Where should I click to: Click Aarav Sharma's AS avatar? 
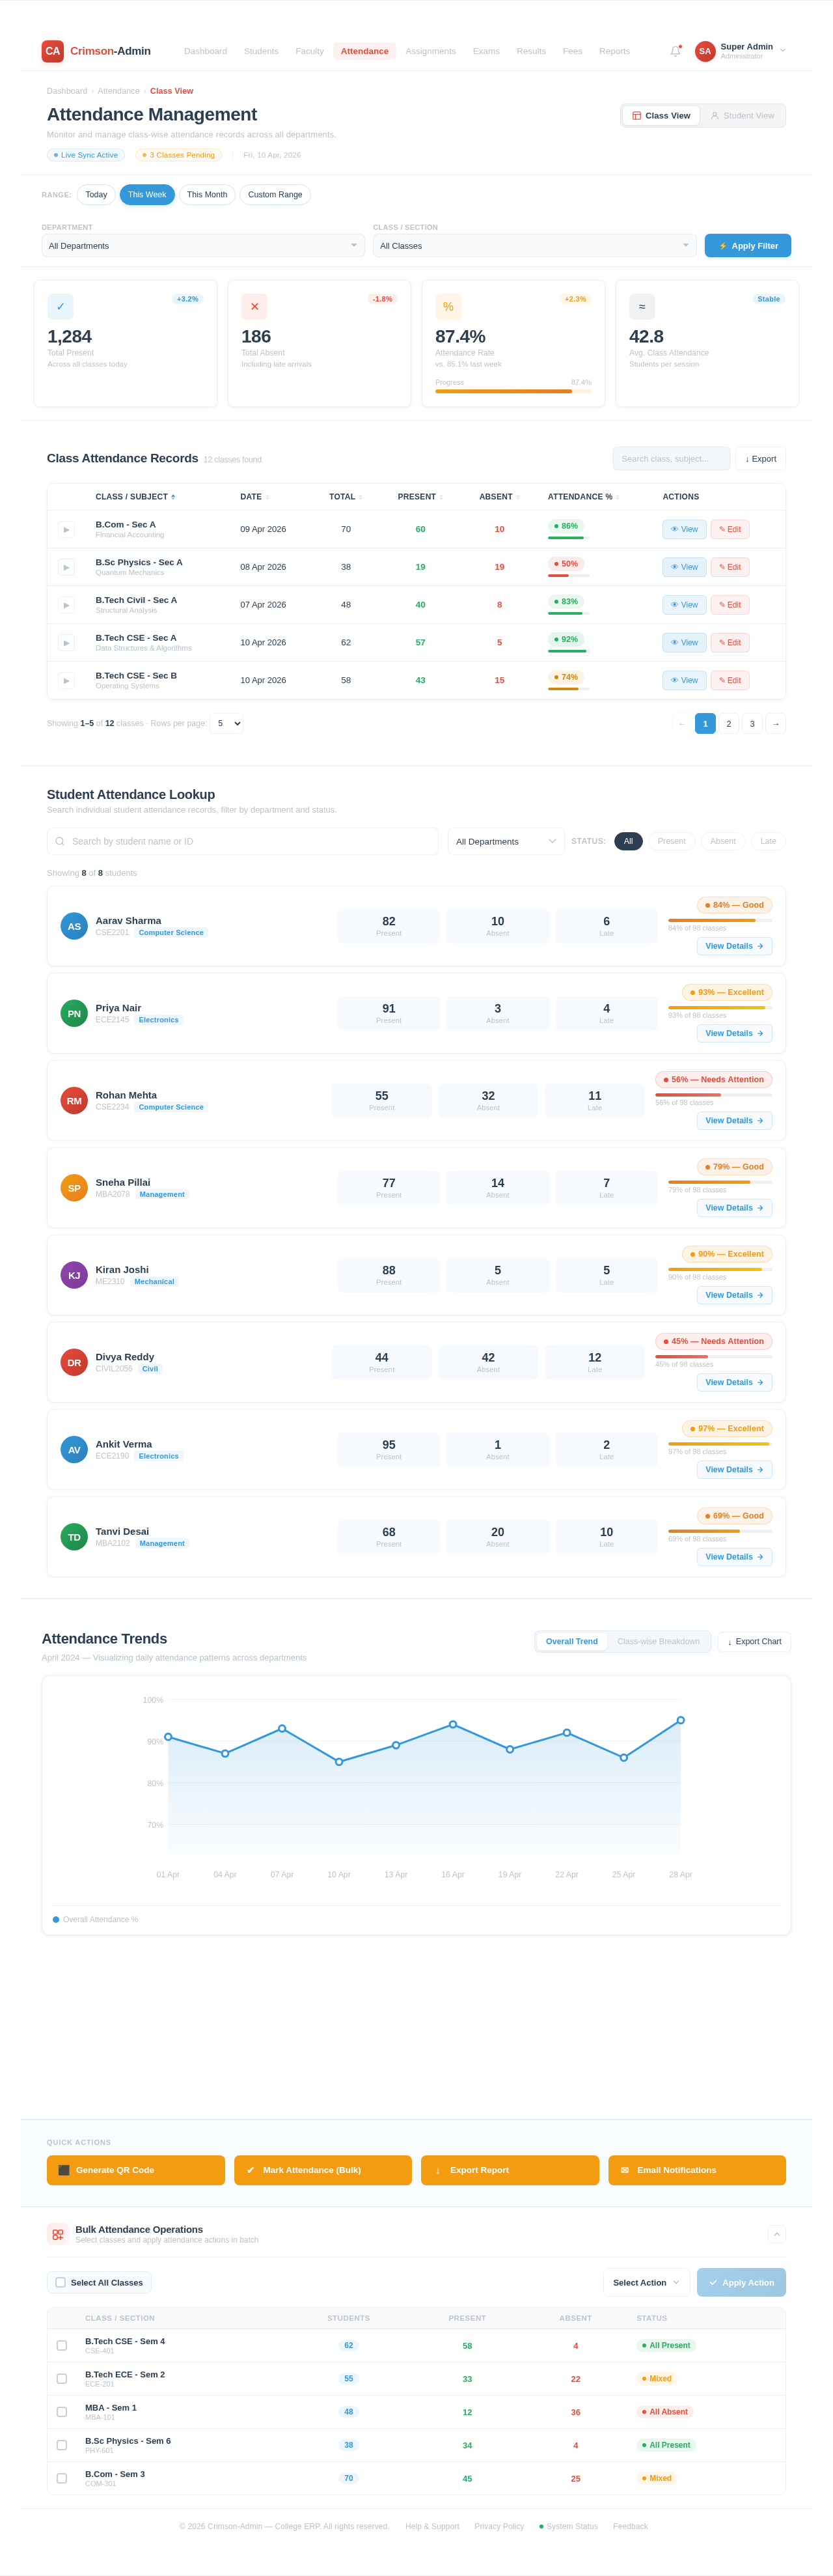74,926
